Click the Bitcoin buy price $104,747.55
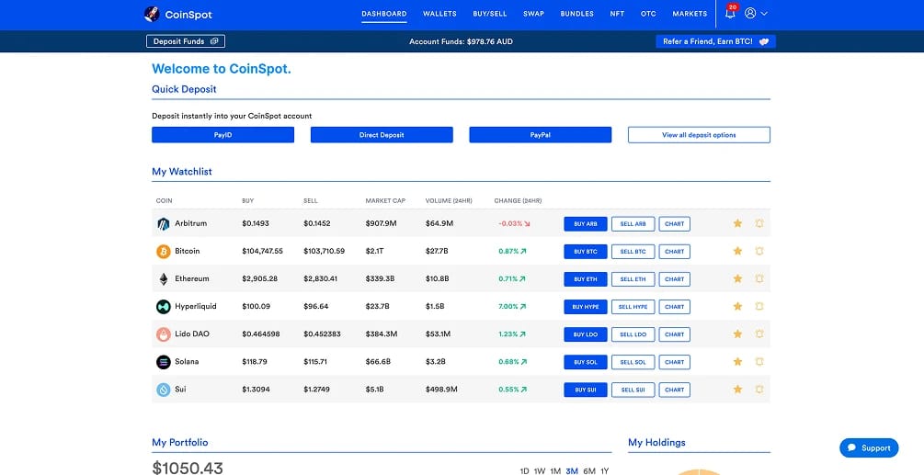The image size is (924, 475). (262, 252)
